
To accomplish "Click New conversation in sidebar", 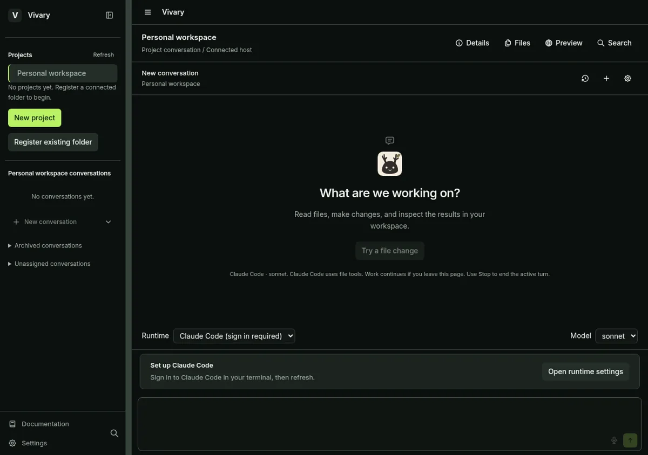I will click(x=50, y=222).
